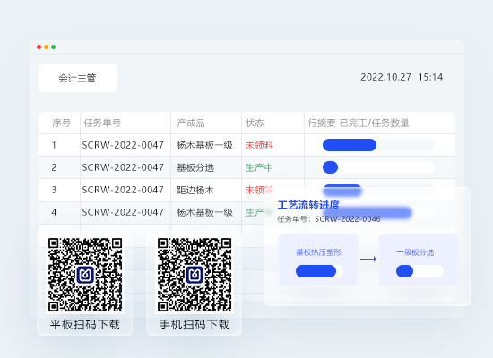Select row 1 task number SCRW-2022-0047
The image size is (493, 358).
point(123,145)
